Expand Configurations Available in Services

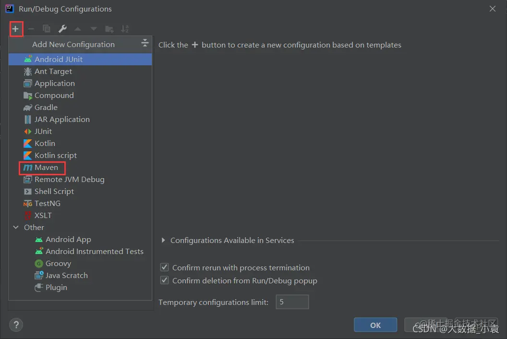163,241
